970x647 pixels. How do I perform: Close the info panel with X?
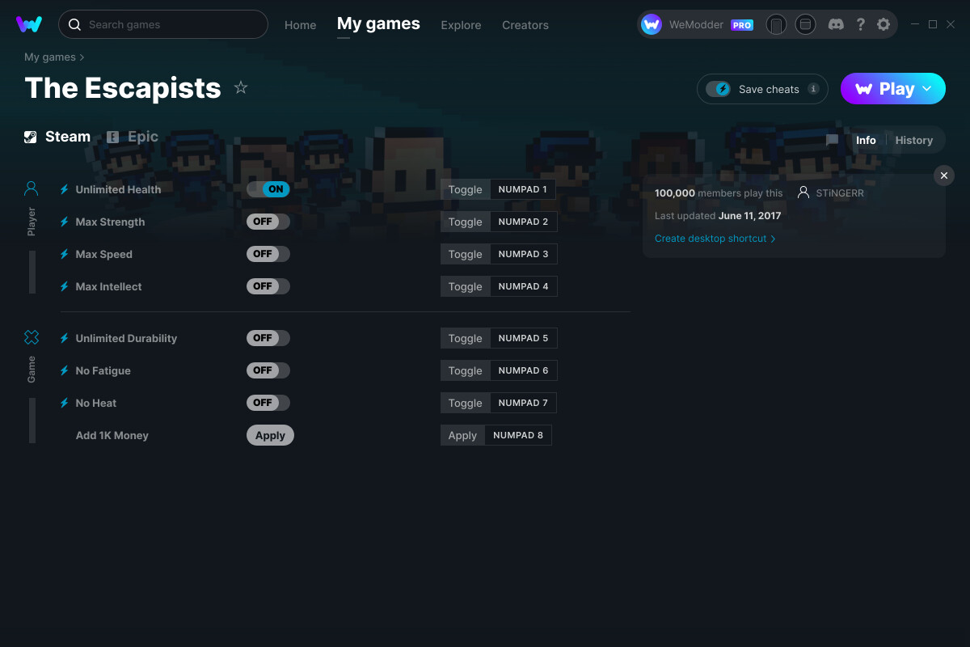point(944,175)
